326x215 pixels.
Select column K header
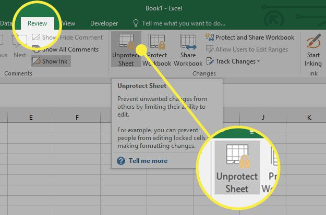(x=309, y=118)
